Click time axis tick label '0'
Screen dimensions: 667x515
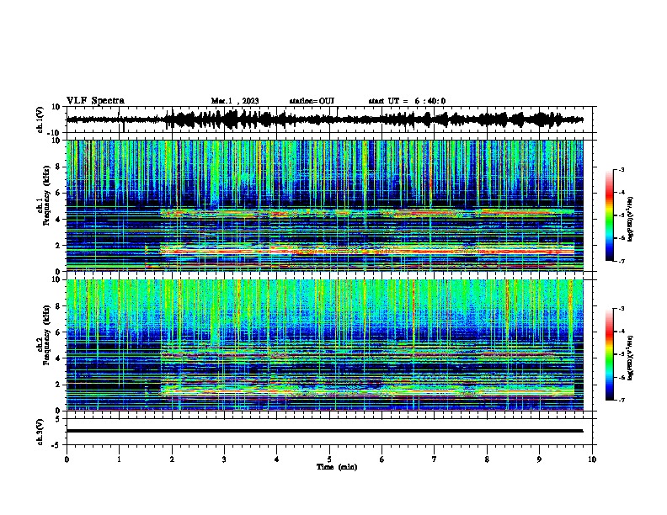click(x=67, y=459)
